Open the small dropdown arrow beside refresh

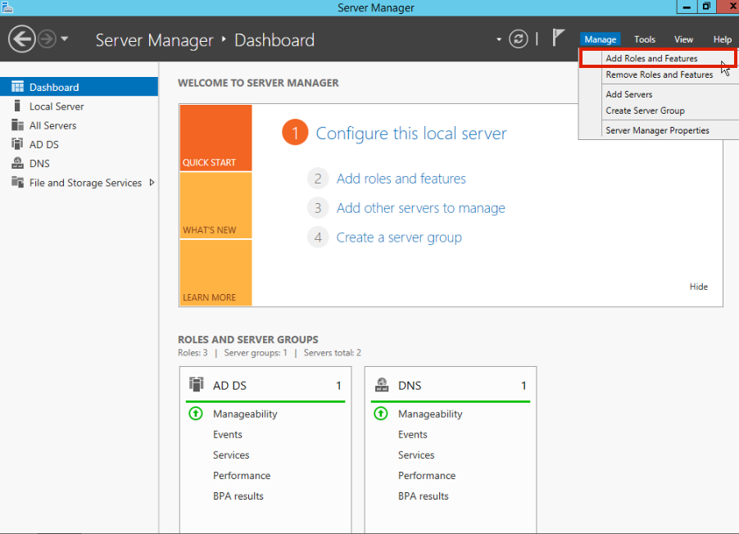(x=499, y=39)
